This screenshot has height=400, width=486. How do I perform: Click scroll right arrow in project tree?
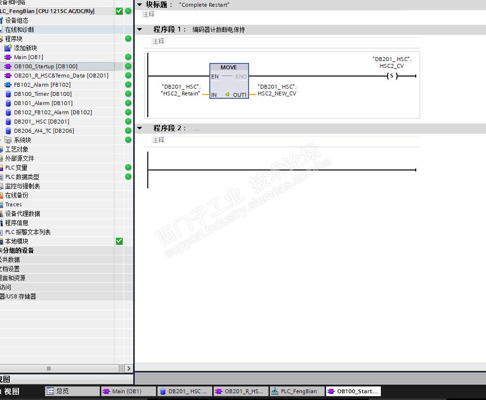[128, 369]
